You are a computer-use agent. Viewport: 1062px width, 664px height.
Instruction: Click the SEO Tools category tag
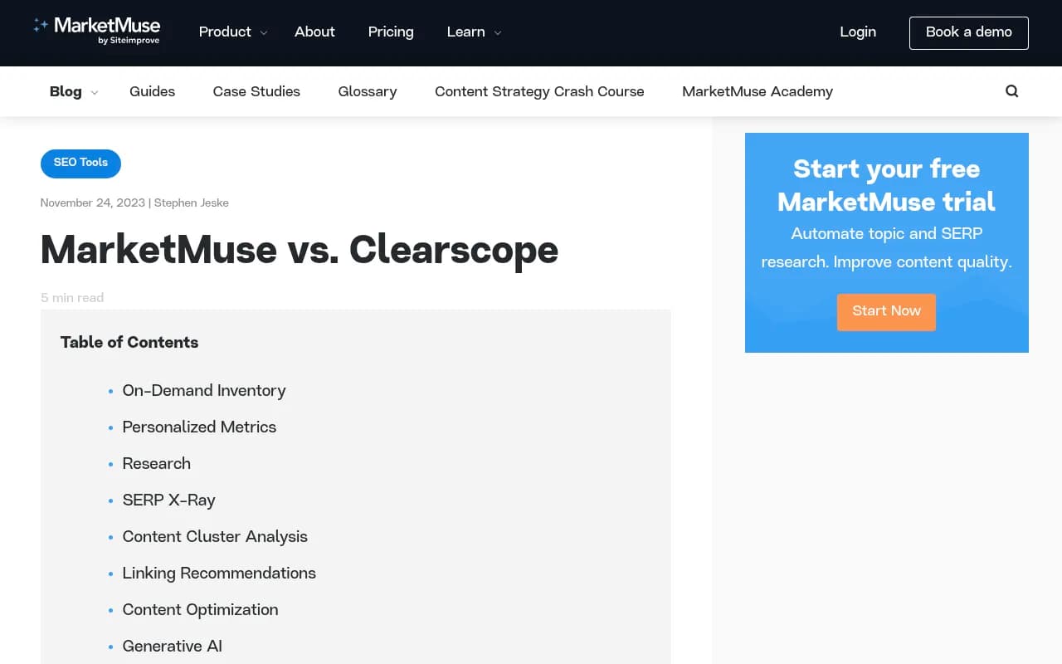click(x=80, y=163)
